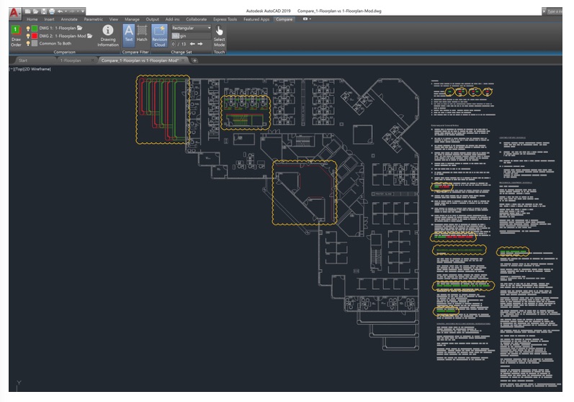Image resolution: width=574 pixels, height=402 pixels.
Task: Click the Margin input field
Action: pos(191,35)
